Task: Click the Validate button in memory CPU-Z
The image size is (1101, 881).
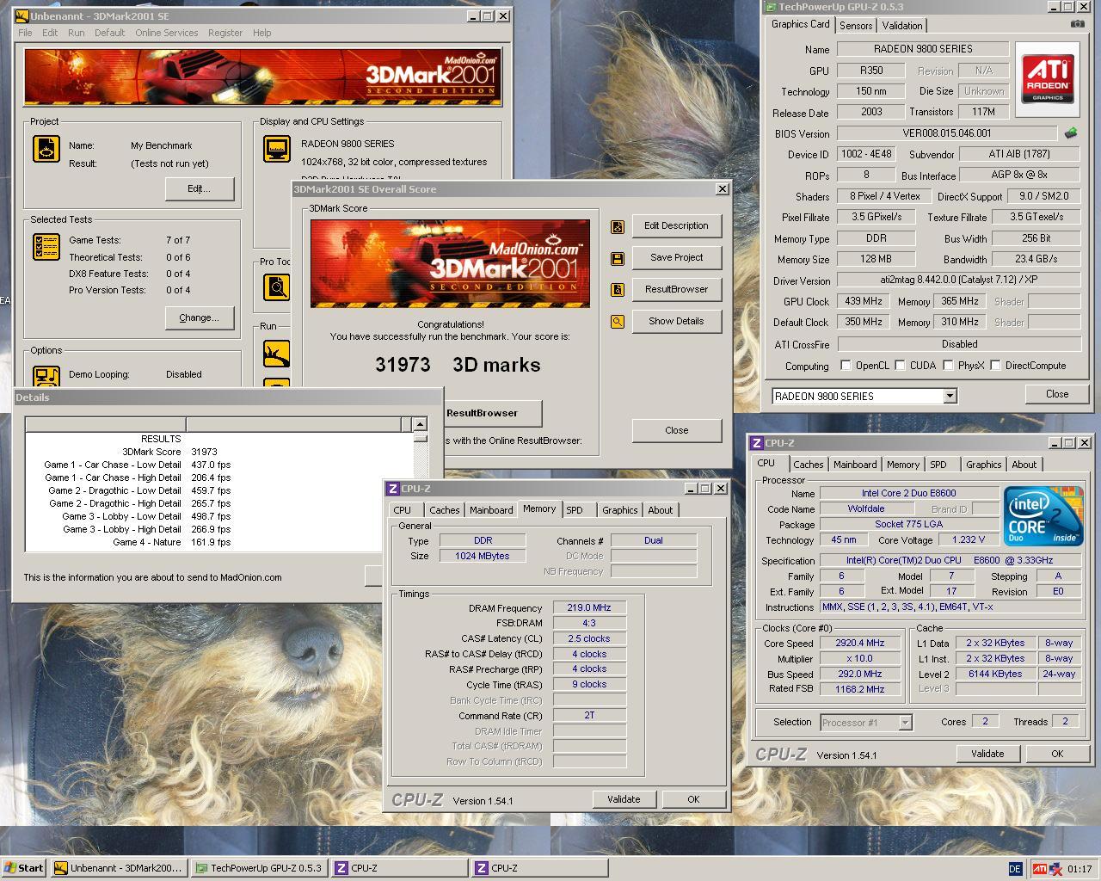Action: tap(624, 799)
